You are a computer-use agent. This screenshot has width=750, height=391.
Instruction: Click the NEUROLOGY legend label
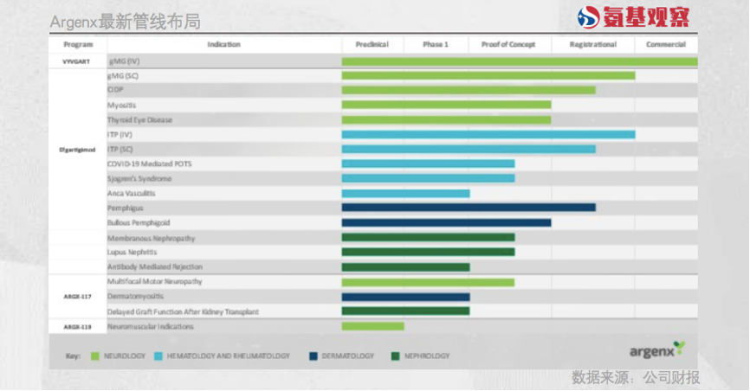pos(125,356)
